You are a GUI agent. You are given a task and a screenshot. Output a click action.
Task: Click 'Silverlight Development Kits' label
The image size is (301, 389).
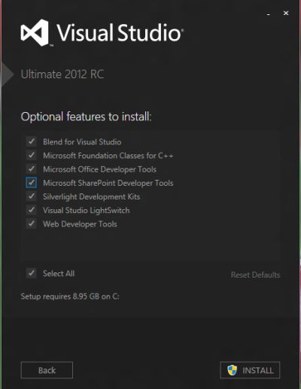pos(91,196)
